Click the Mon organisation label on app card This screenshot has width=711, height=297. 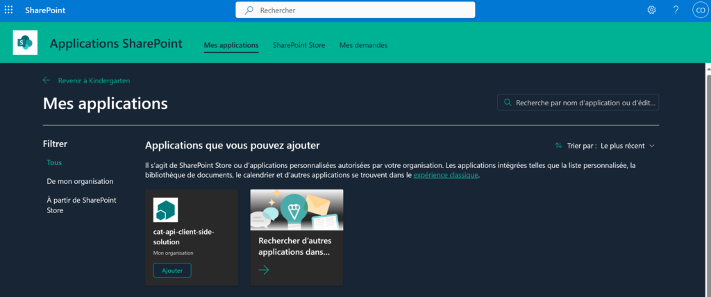coord(173,253)
